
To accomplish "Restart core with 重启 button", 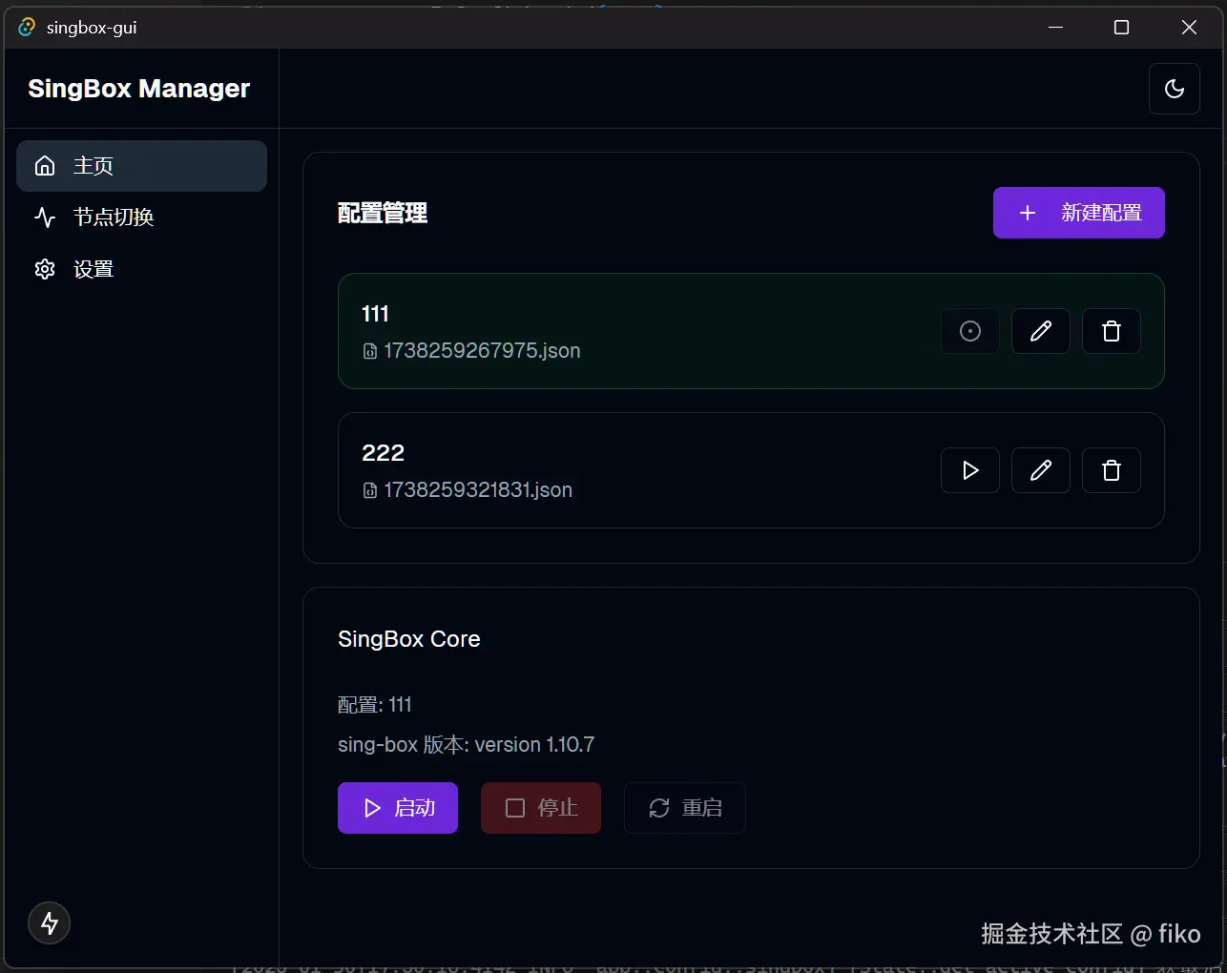I will (x=685, y=808).
